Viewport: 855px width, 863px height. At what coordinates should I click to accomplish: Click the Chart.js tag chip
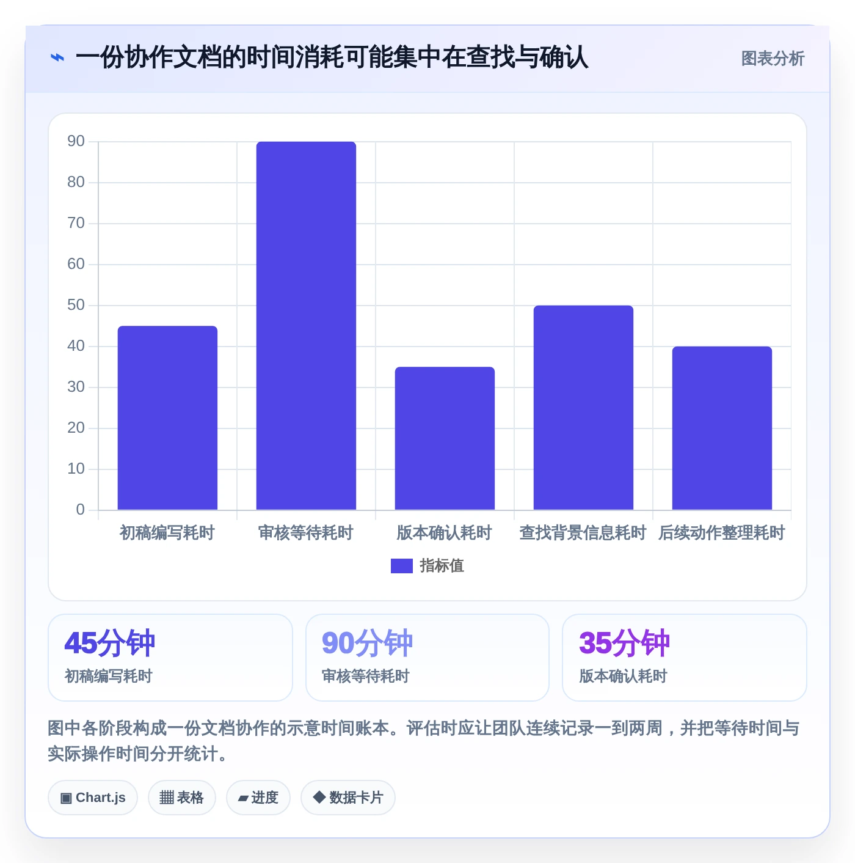point(93,798)
